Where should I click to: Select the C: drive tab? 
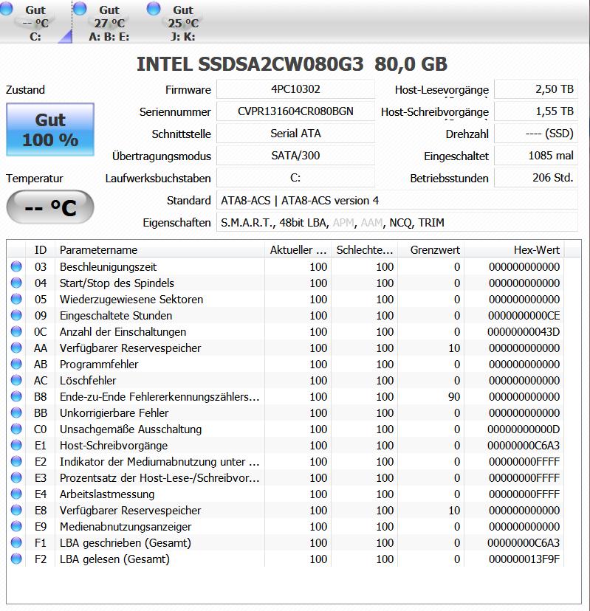coord(35,22)
